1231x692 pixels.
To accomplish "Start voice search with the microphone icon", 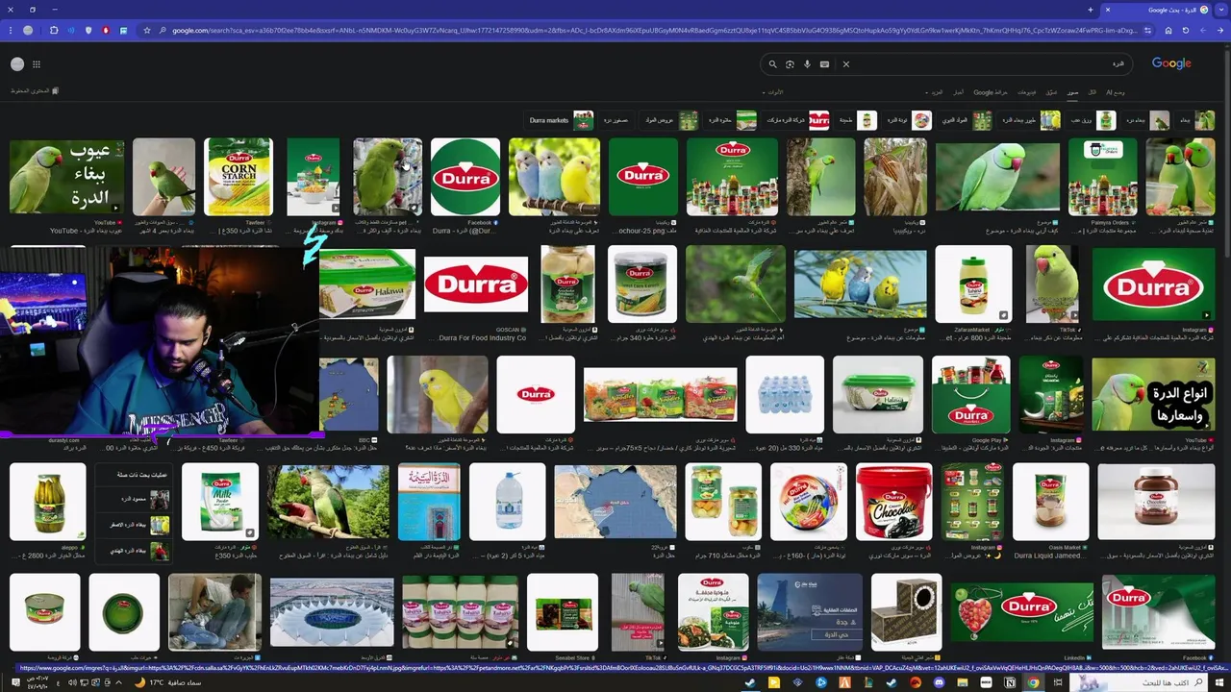I will tap(807, 64).
